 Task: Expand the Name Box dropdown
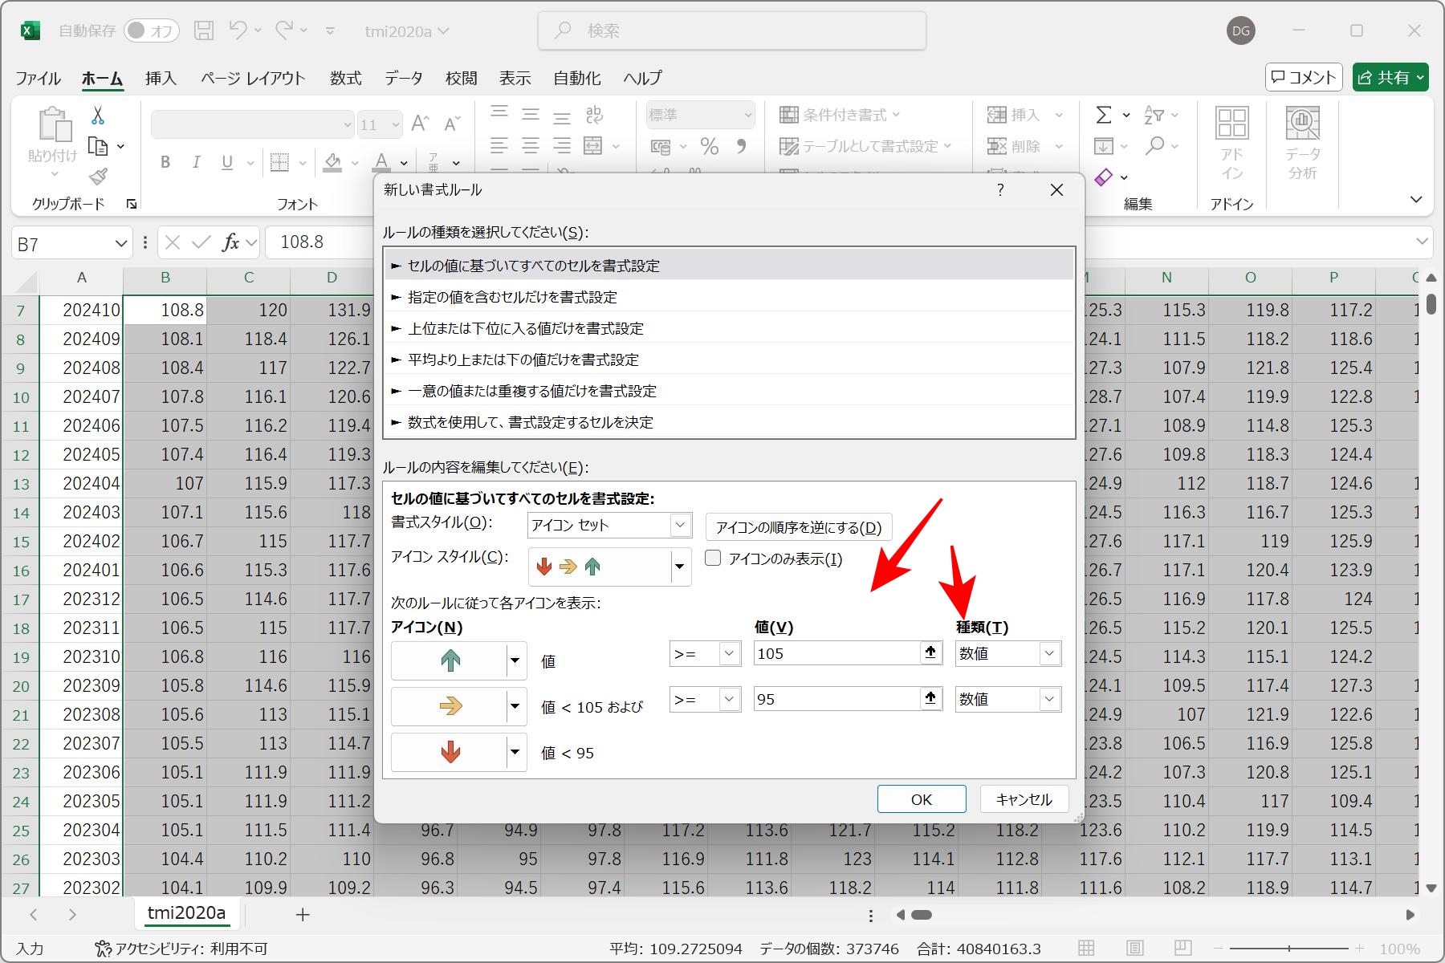click(121, 243)
